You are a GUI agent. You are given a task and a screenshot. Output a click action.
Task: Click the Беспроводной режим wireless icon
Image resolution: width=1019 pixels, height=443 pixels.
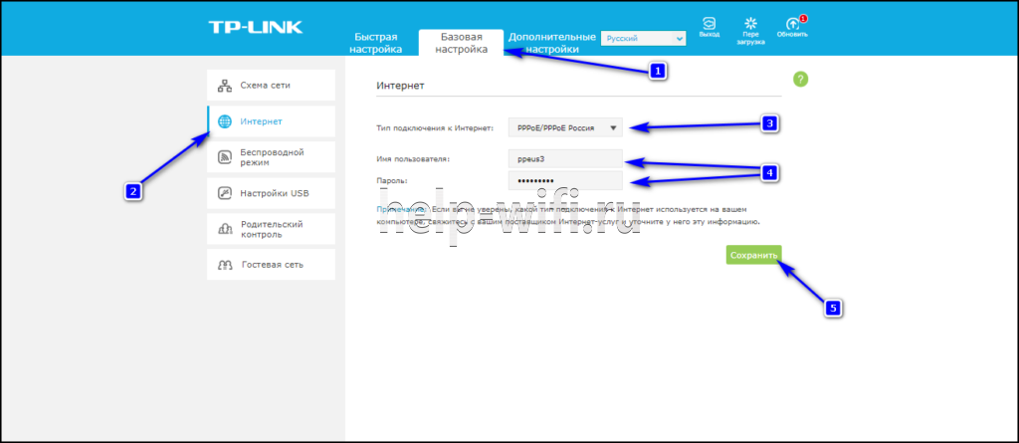[224, 157]
